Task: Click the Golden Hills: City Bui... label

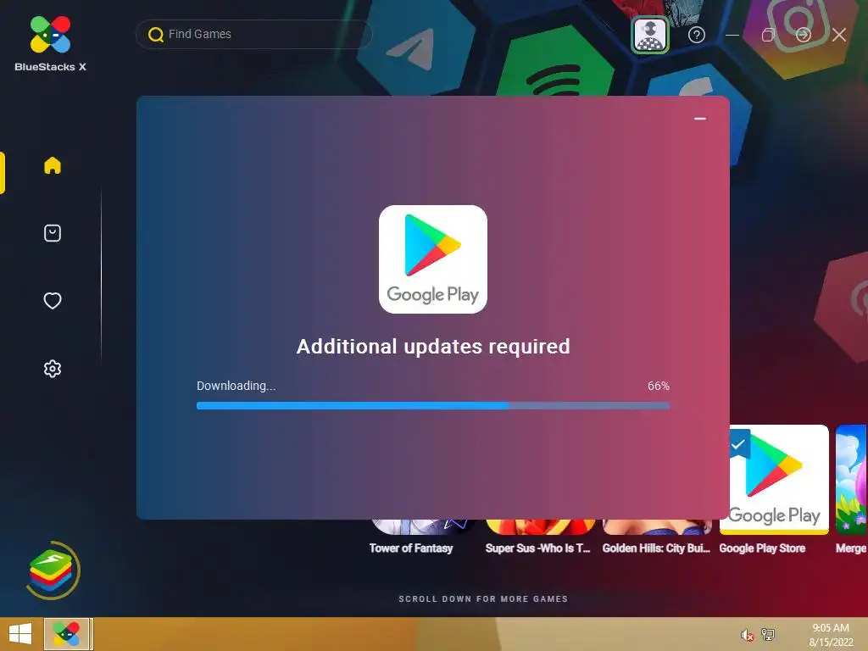Action: 656,548
